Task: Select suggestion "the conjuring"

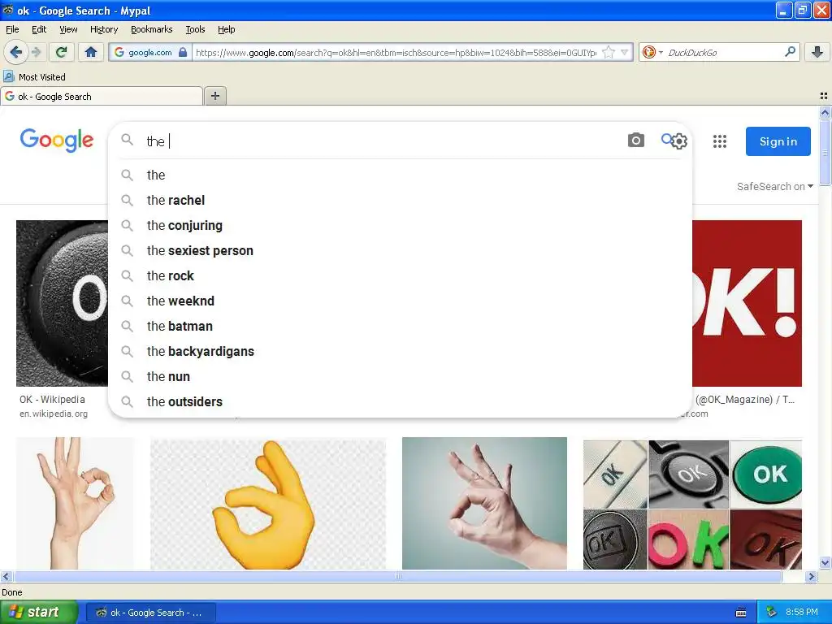Action: click(400, 226)
